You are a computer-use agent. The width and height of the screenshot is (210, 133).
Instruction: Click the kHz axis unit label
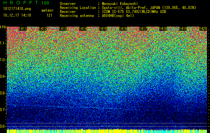click(x=3, y=27)
